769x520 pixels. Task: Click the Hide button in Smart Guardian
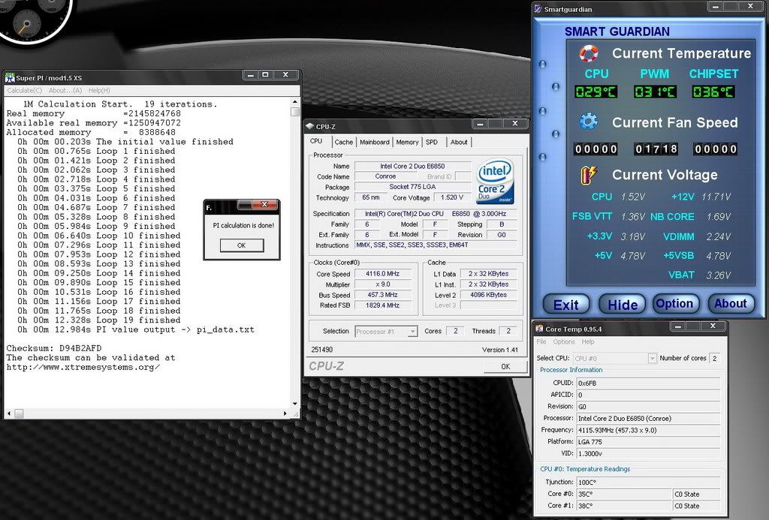[623, 305]
